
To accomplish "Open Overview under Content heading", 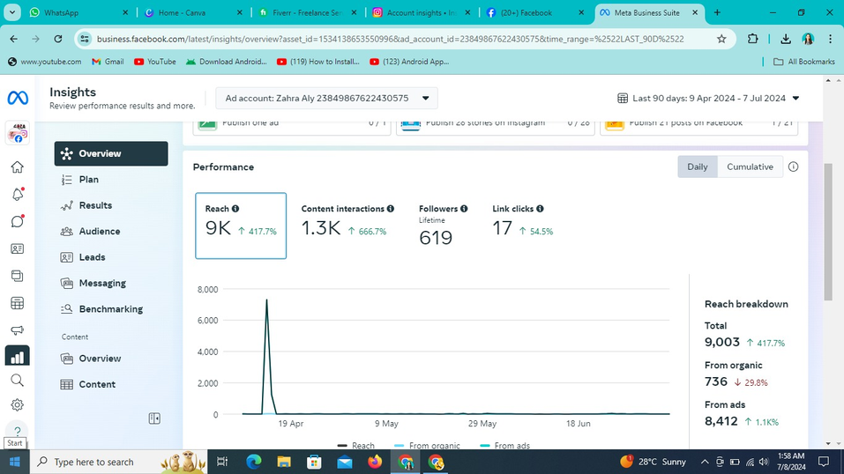I will point(111,359).
